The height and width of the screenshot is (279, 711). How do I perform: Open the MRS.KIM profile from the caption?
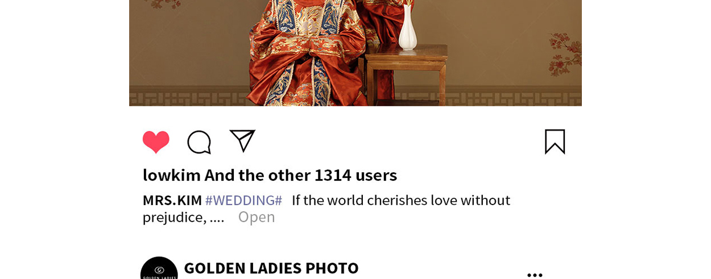(172, 200)
